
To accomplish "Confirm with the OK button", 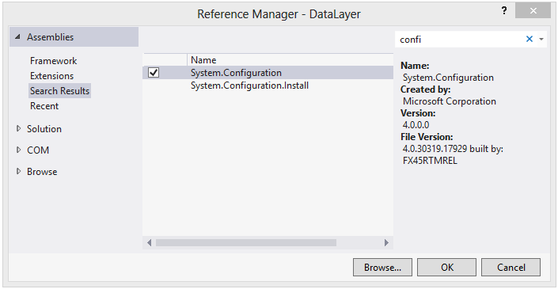I will click(446, 268).
